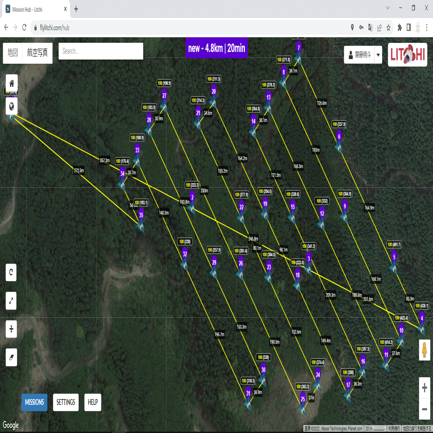This screenshot has height=433, width=433.
Task: Click the 196.7m distance label
Action: [x=219, y=334]
